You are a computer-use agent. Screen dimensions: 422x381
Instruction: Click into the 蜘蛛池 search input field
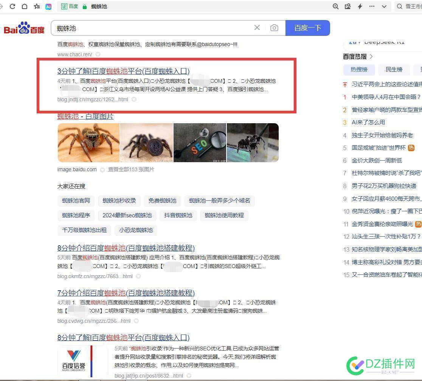[154, 28]
